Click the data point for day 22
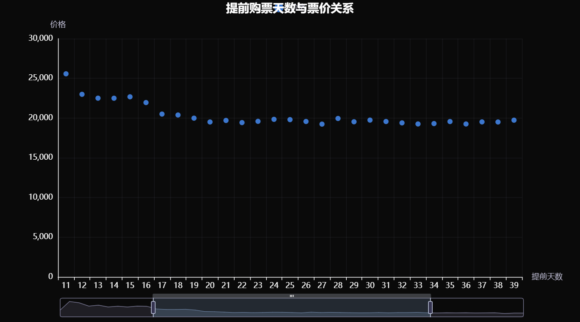Image resolution: width=580 pixels, height=322 pixels. [x=242, y=123]
